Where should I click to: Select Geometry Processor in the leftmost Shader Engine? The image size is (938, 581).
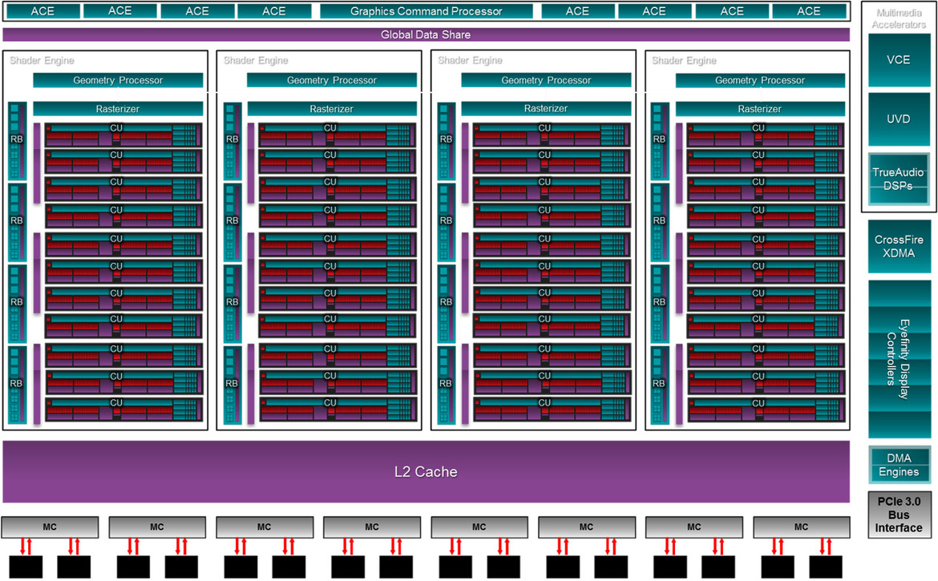118,80
